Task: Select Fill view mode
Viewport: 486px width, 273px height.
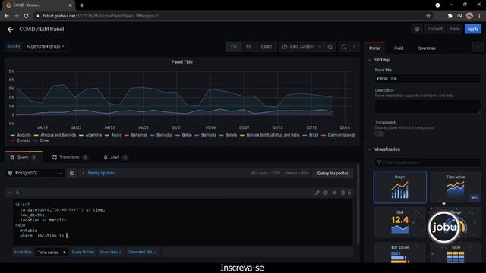Action: point(234,46)
